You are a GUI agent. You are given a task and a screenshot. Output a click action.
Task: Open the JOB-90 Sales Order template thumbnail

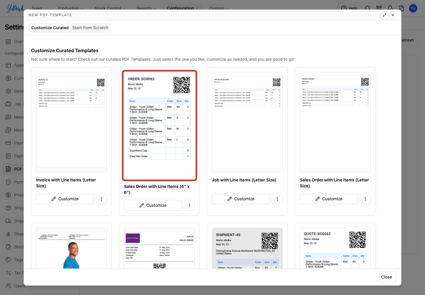coord(159,248)
